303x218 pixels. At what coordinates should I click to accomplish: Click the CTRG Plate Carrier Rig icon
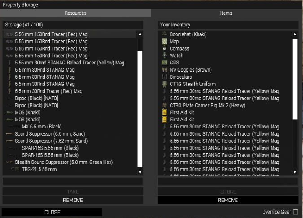click(164, 105)
